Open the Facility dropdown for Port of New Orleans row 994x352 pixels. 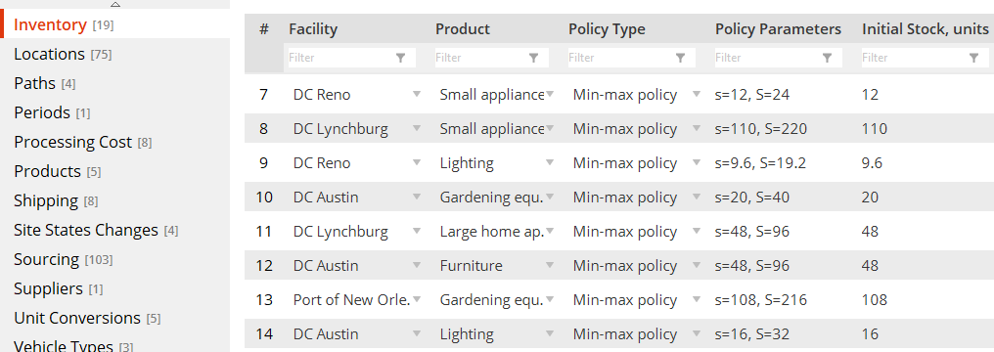tap(417, 299)
